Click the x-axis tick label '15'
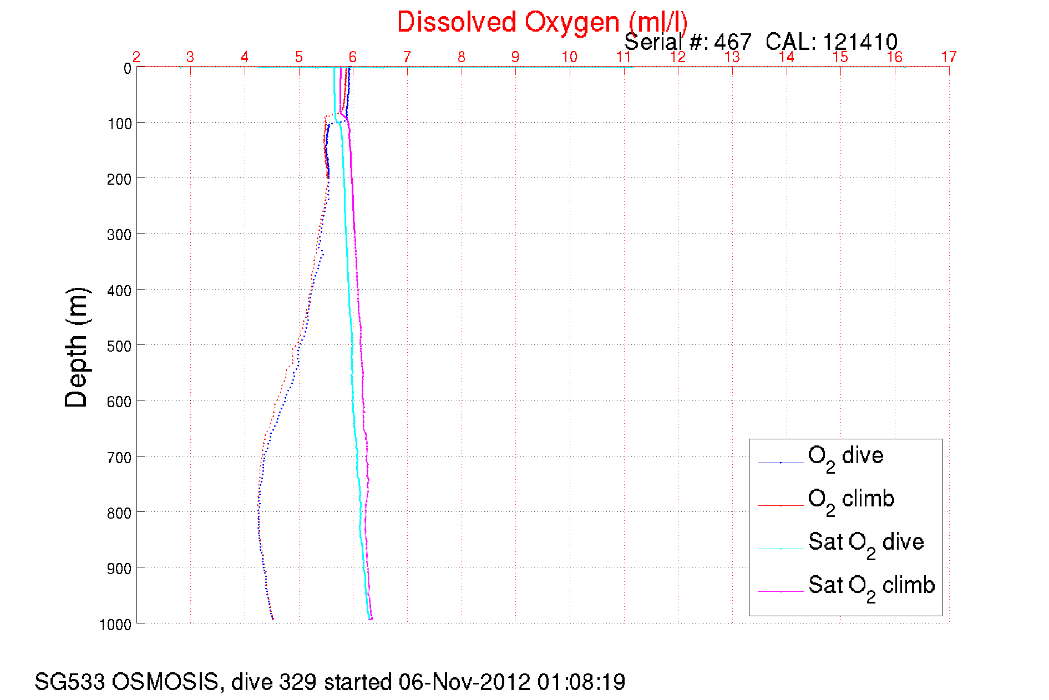Image resolution: width=1049 pixels, height=700 pixels. coord(840,57)
